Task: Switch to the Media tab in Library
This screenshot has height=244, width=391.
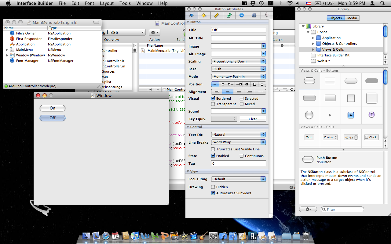Action: coord(352,18)
